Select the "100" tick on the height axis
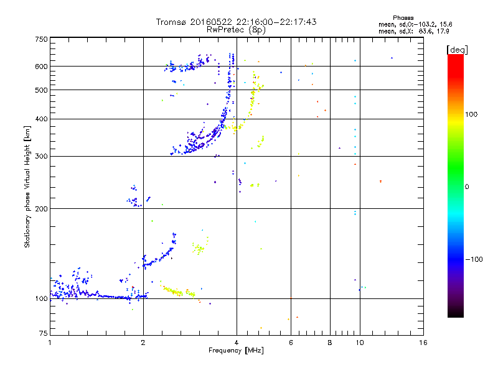The width and height of the screenshot is (498, 373). pos(41,298)
